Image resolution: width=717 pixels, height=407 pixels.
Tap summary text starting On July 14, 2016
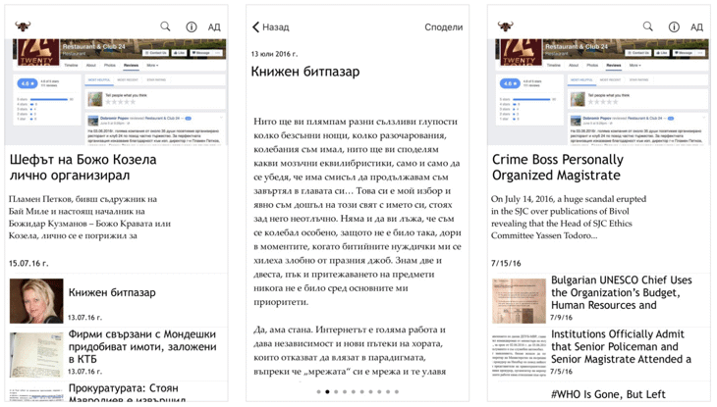tap(569, 217)
